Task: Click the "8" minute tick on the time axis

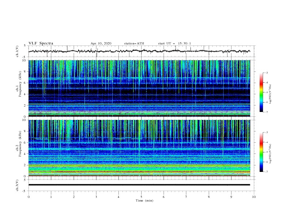Action: click(209, 197)
